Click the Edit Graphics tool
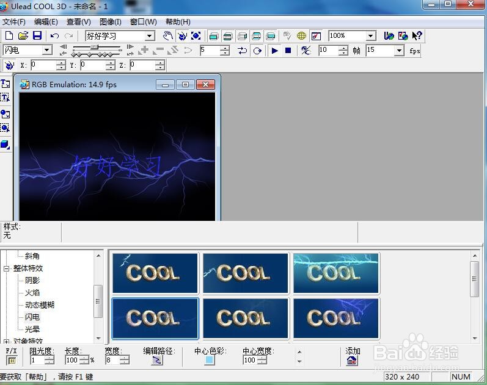Image resolution: width=487 pixels, height=385 pixels. (5, 128)
